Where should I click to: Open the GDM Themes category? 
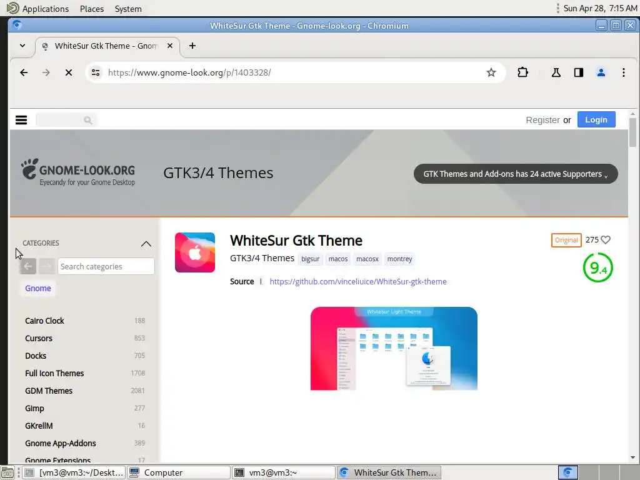click(x=49, y=391)
